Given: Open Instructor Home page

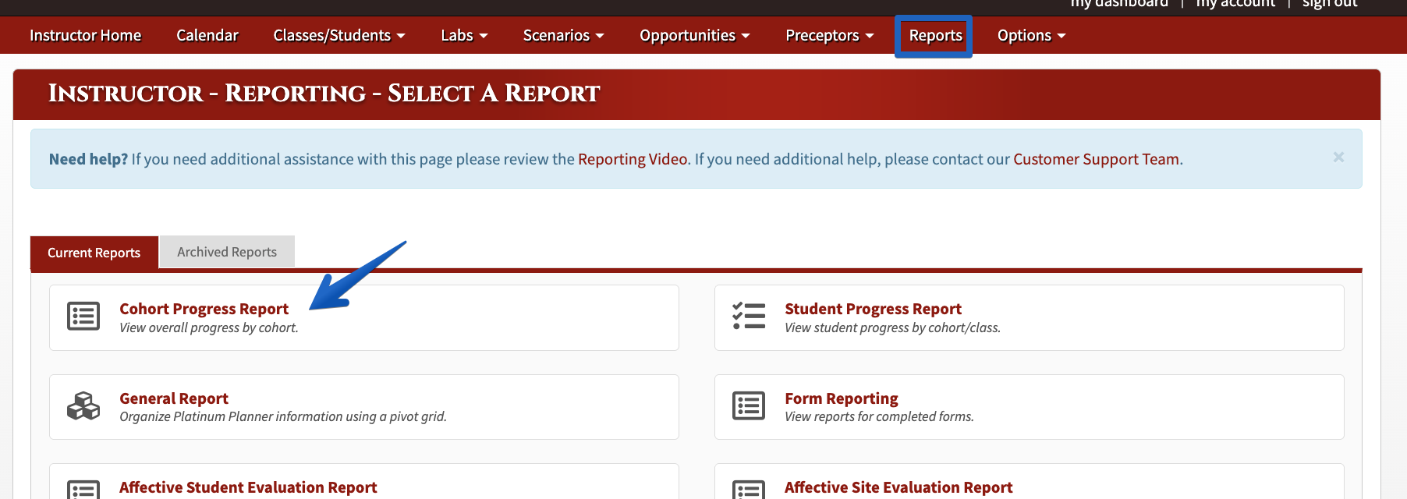Looking at the screenshot, I should pos(86,35).
